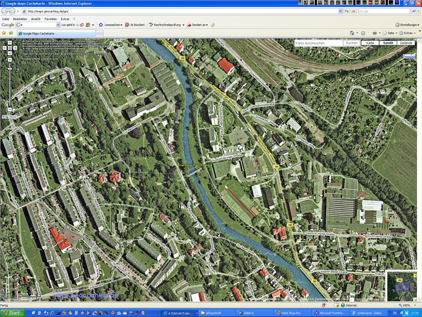Open the Extras gear menu in command bar
This screenshot has width=422, height=317.
pyautogui.click(x=407, y=33)
